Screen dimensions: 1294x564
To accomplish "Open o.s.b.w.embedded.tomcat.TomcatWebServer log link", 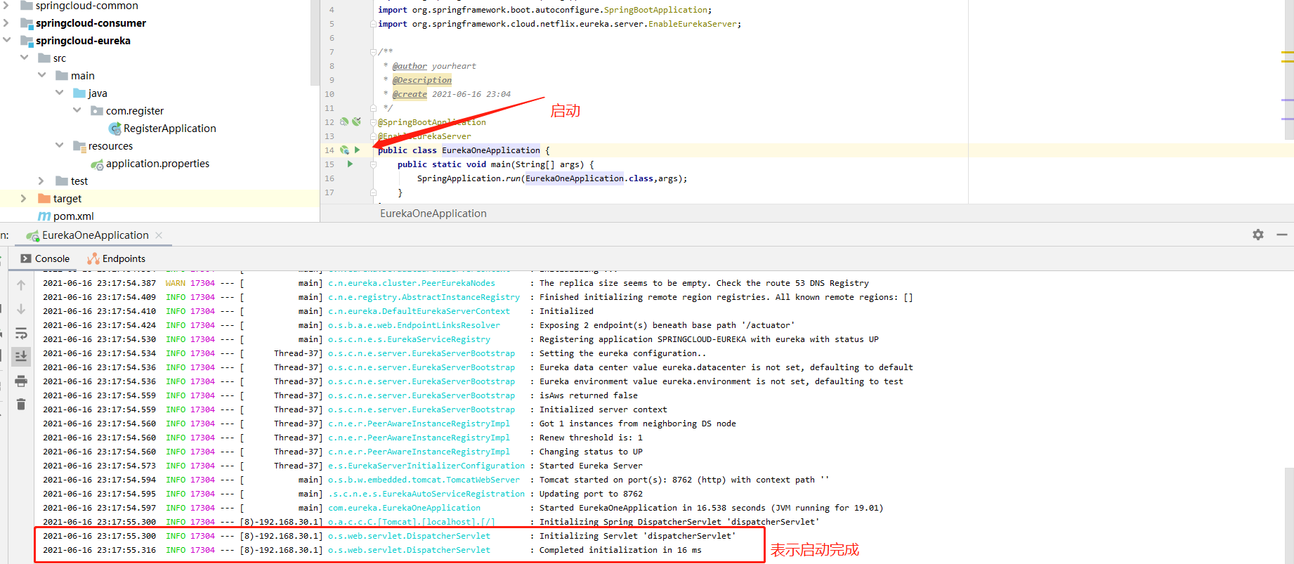I will coord(424,480).
